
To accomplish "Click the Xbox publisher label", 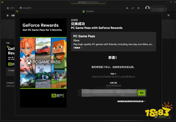I will [76, 40].
